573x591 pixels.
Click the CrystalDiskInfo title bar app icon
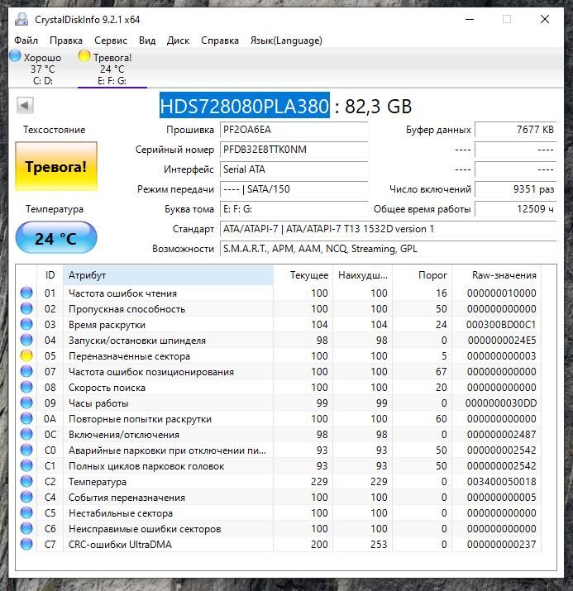(x=21, y=19)
